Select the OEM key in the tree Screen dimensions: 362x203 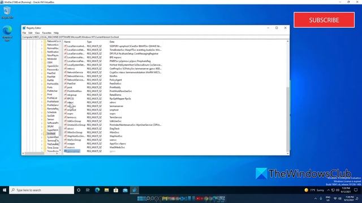(x=50, y=63)
